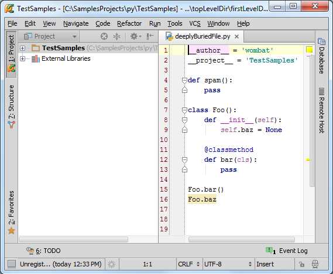
Task: Open the Project view type dropdown
Action: click(x=50, y=36)
